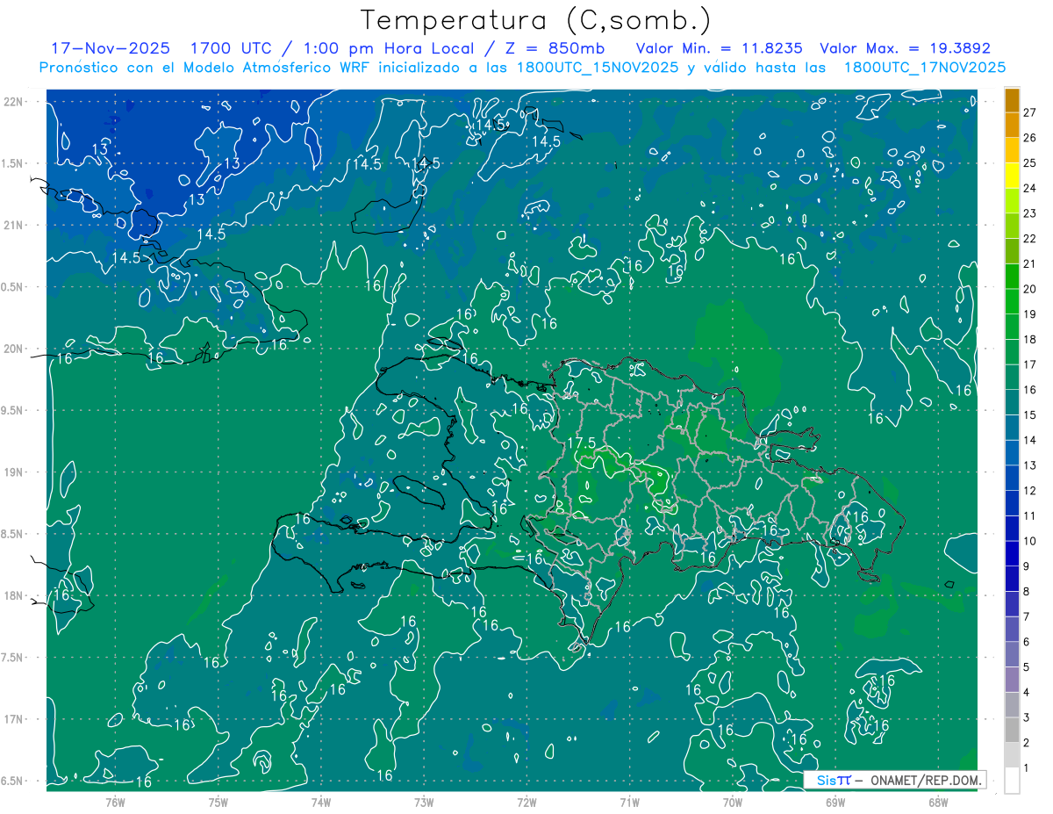Screen dimensions: 1053x814
Task: Click the legend value "23"
Action: tap(1030, 213)
